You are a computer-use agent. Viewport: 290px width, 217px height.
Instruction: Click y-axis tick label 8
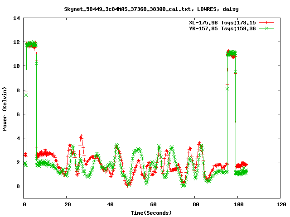18,90
